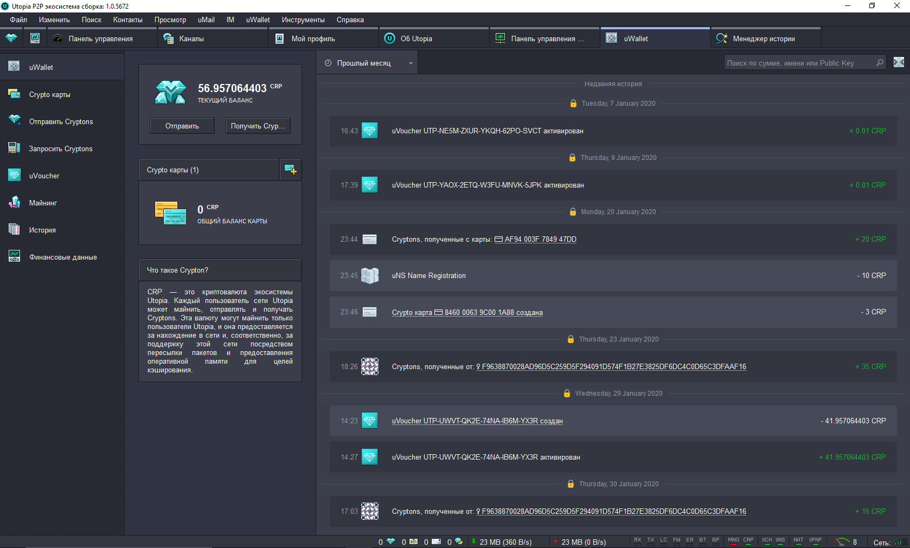Viewport: 910px width, 548px height.
Task: Click the avatar icon in the 17:03 transaction
Action: click(370, 511)
